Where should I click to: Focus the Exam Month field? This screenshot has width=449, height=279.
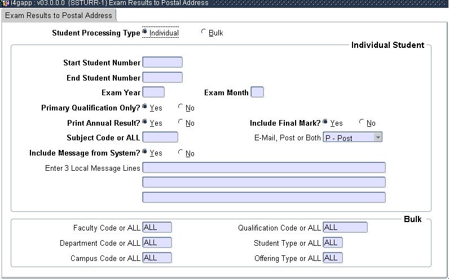(257, 92)
